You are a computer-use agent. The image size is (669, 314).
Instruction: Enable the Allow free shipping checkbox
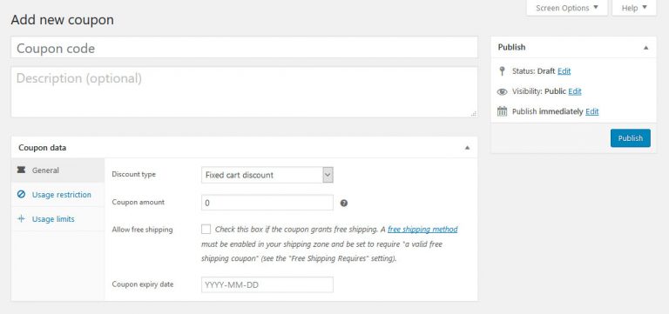[206, 230]
